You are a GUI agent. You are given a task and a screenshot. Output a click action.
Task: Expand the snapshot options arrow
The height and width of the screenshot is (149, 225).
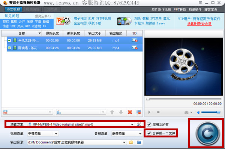click(x=191, y=112)
